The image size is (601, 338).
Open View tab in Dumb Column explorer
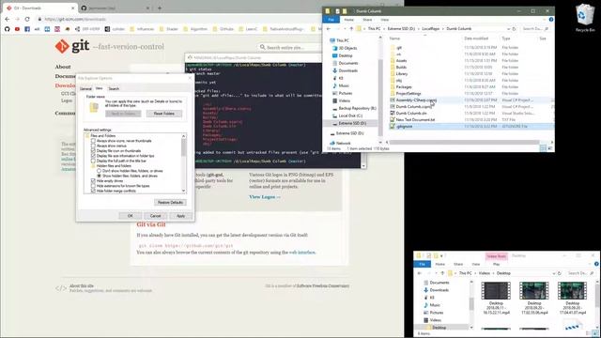pos(384,19)
